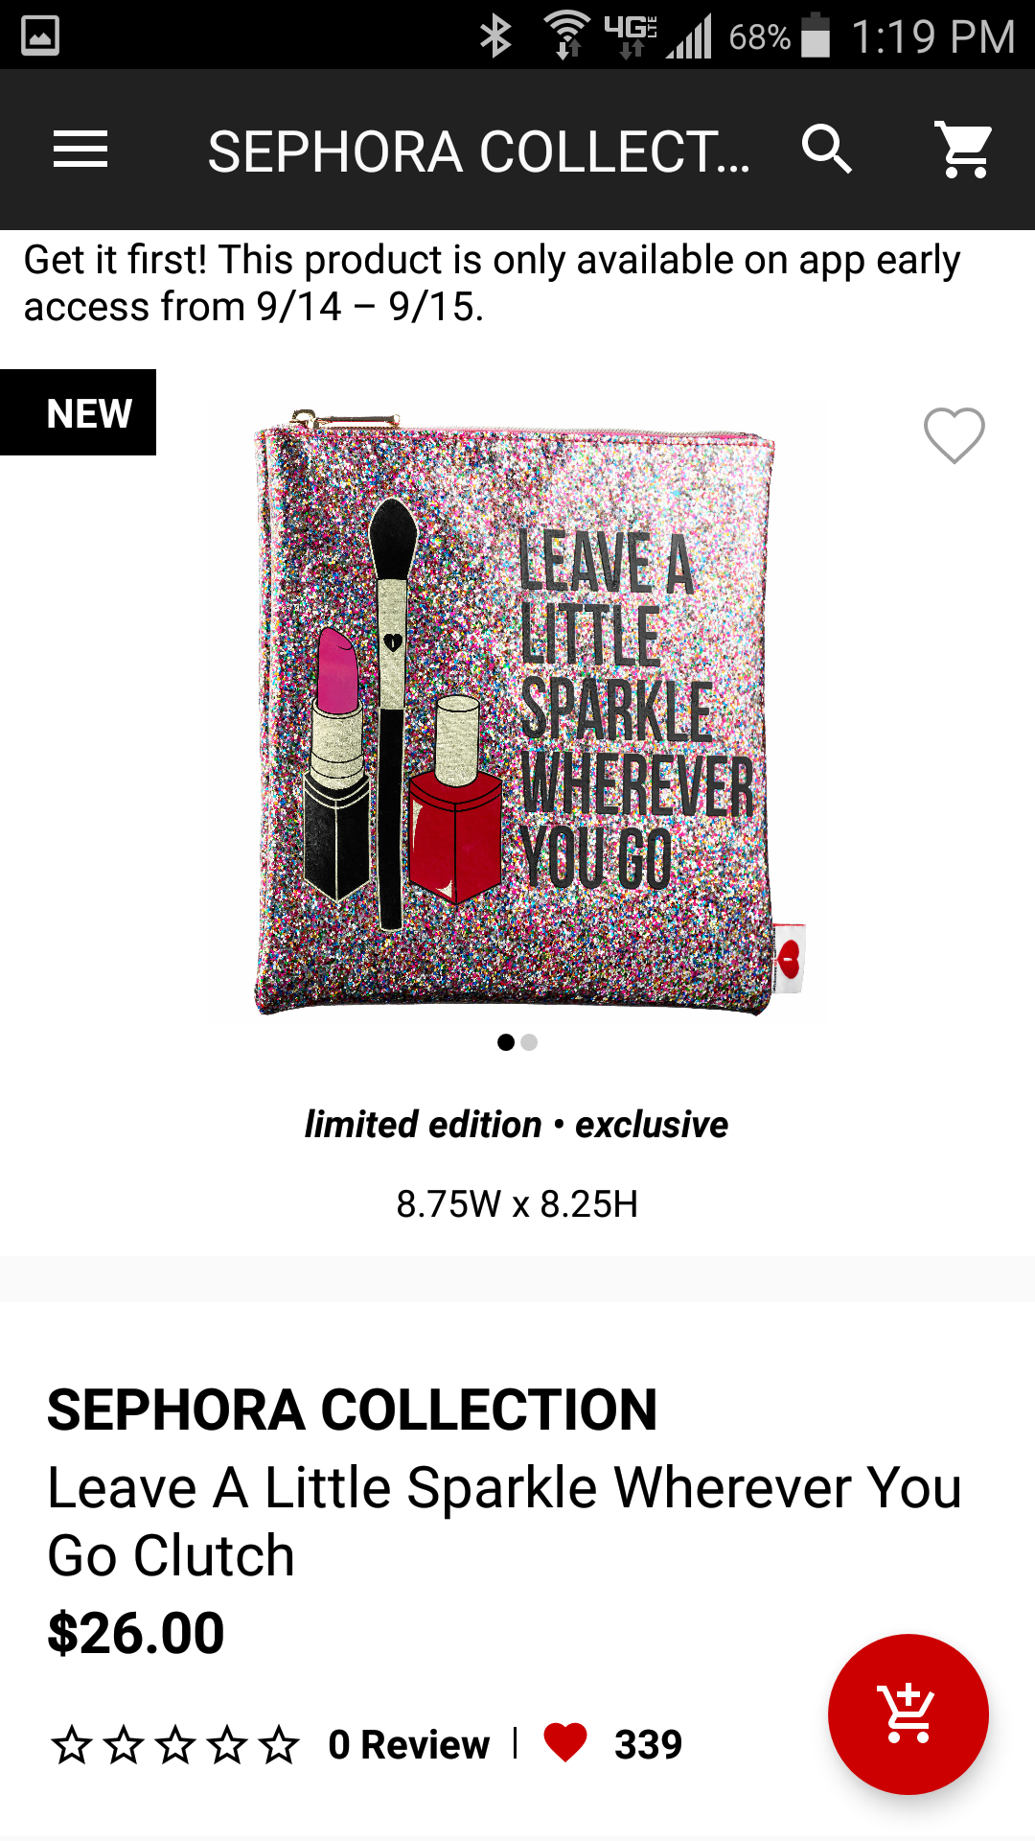Select the fifth star rating
The width and height of the screenshot is (1035, 1841).
pyautogui.click(x=279, y=1745)
